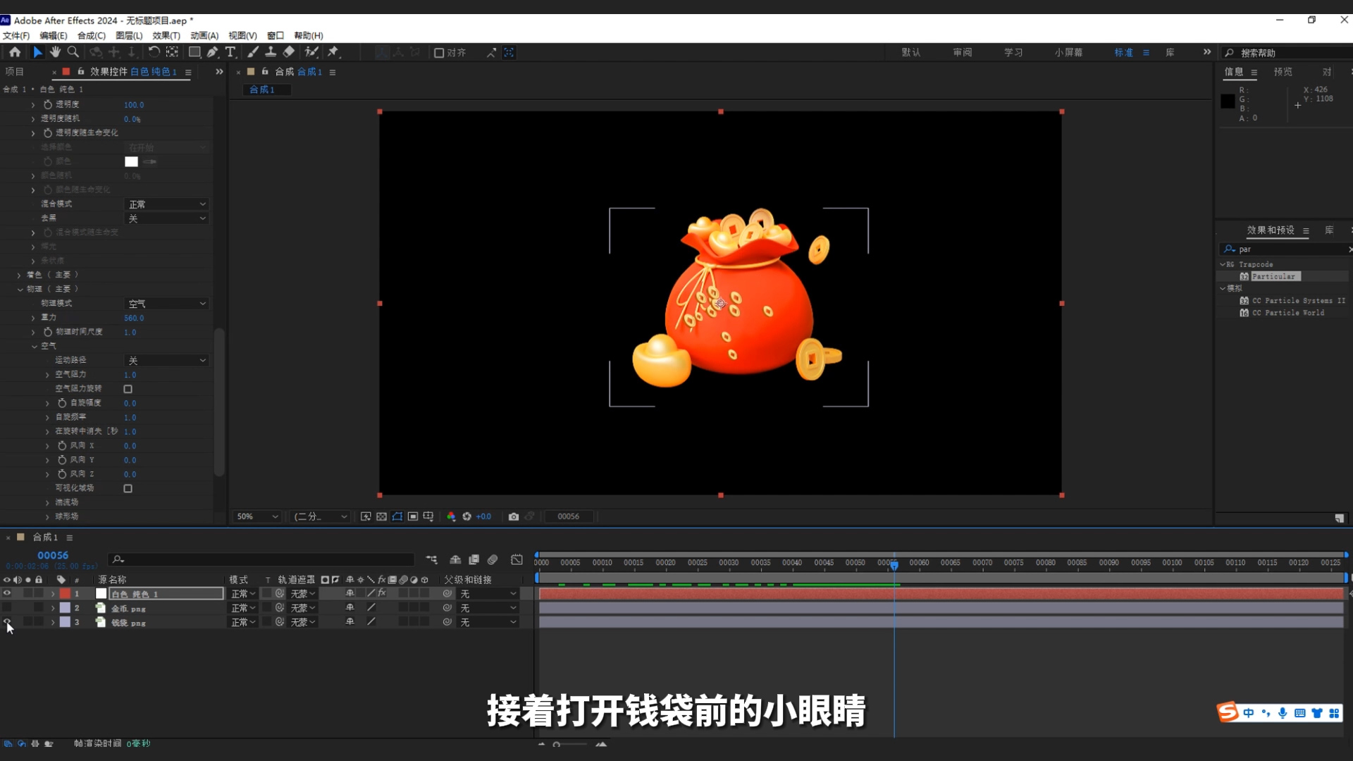Click the white color swatch under 颜色
1353x761 pixels.
tap(130, 161)
